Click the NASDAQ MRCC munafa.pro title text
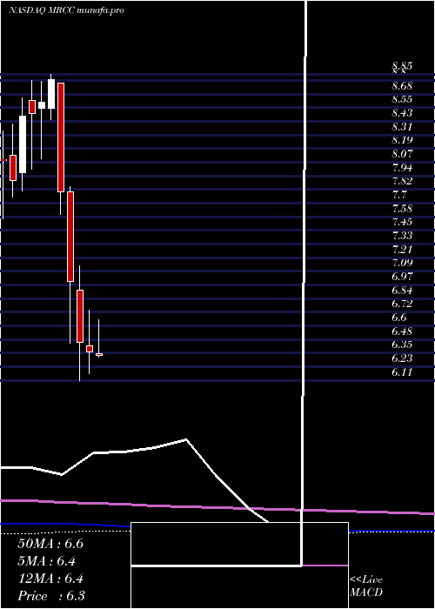 point(66,10)
